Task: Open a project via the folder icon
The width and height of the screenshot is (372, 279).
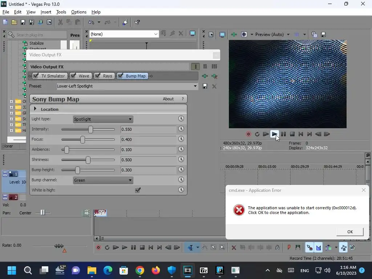Action: (x=14, y=22)
